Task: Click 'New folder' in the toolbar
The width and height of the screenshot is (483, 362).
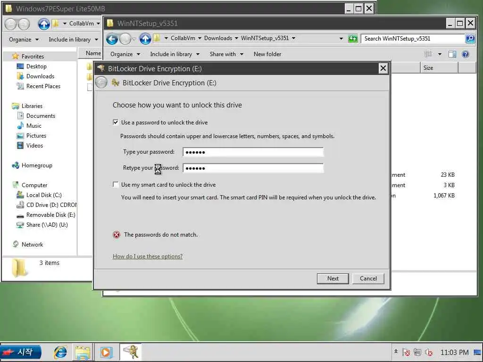Action: [x=267, y=54]
